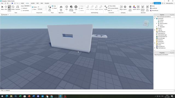Click the pivot Reset button
175x98 pixels.
[54, 8]
